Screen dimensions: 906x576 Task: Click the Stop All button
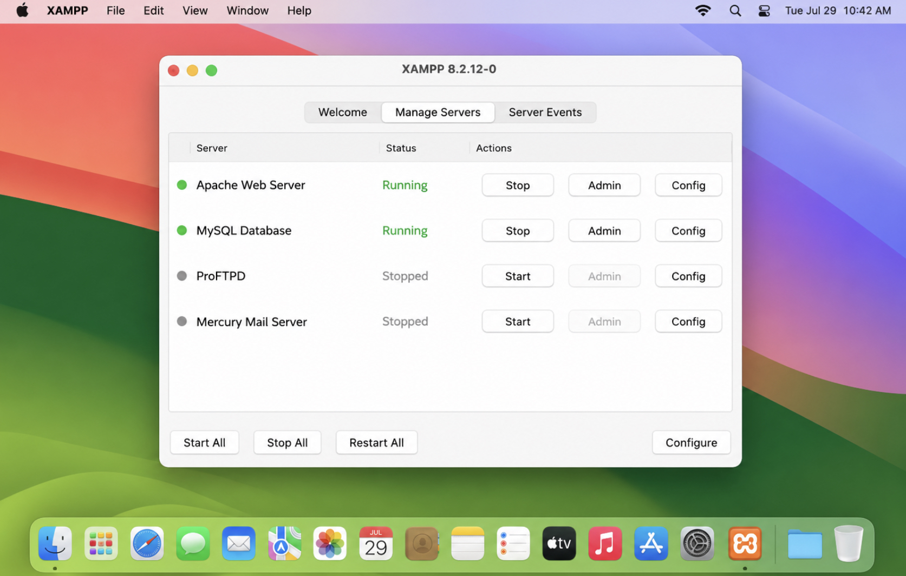tap(287, 442)
